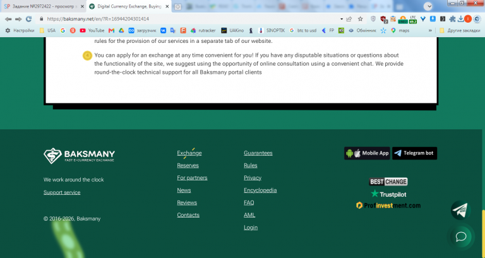Open the LTC price extension icon
This screenshot has width=485, height=258.
click(413, 20)
